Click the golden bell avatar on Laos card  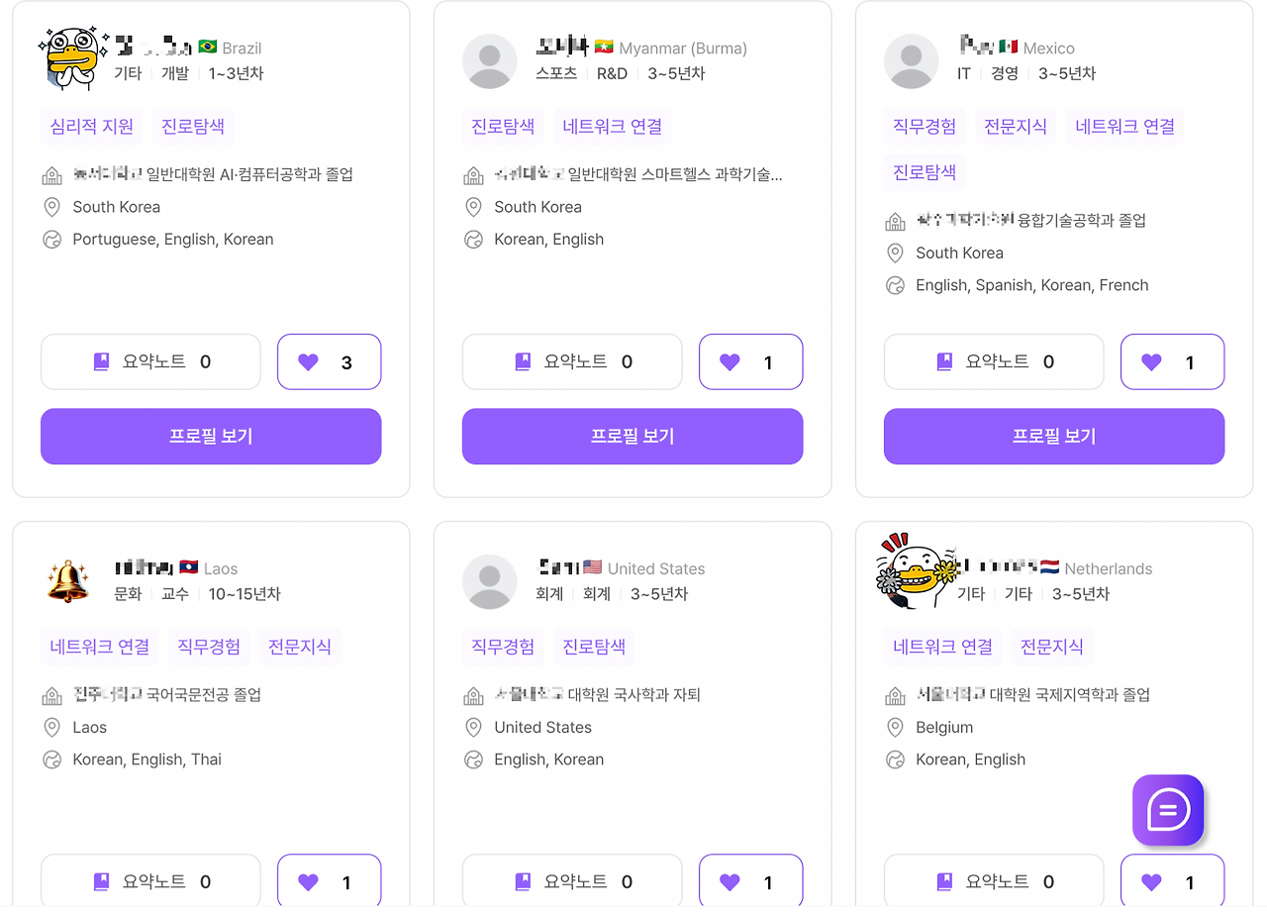coord(67,581)
